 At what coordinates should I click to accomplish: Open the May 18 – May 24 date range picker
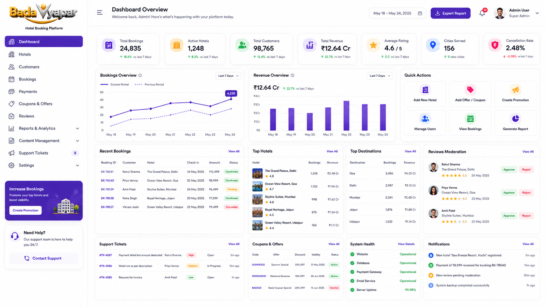click(x=397, y=13)
